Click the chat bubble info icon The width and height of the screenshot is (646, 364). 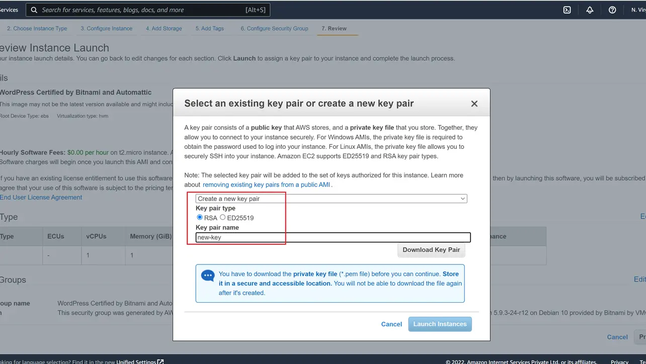tap(208, 276)
